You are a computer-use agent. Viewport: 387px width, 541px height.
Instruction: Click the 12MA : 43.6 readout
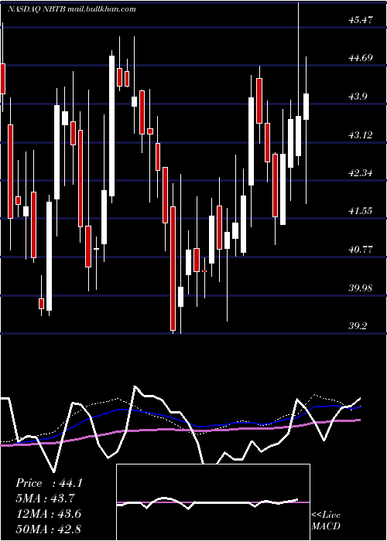tap(49, 514)
